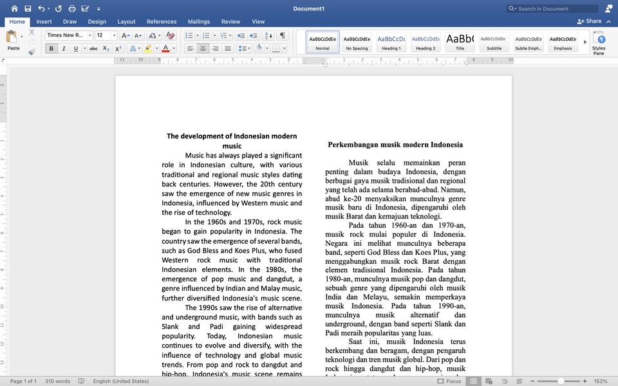Switch to Draft view in status bar
Image resolution: width=618 pixels, height=386 pixels.
click(520, 381)
